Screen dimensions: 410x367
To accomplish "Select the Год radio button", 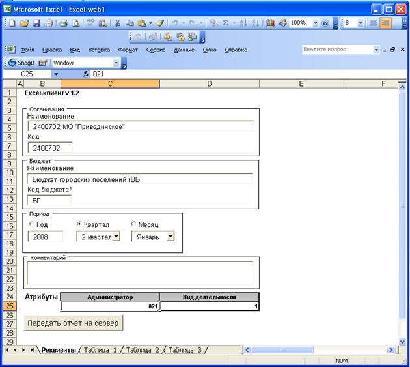I will 33,224.
